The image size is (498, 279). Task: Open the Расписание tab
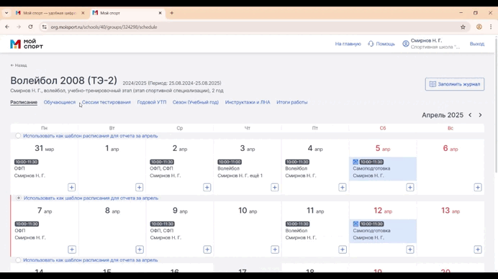[x=24, y=102]
